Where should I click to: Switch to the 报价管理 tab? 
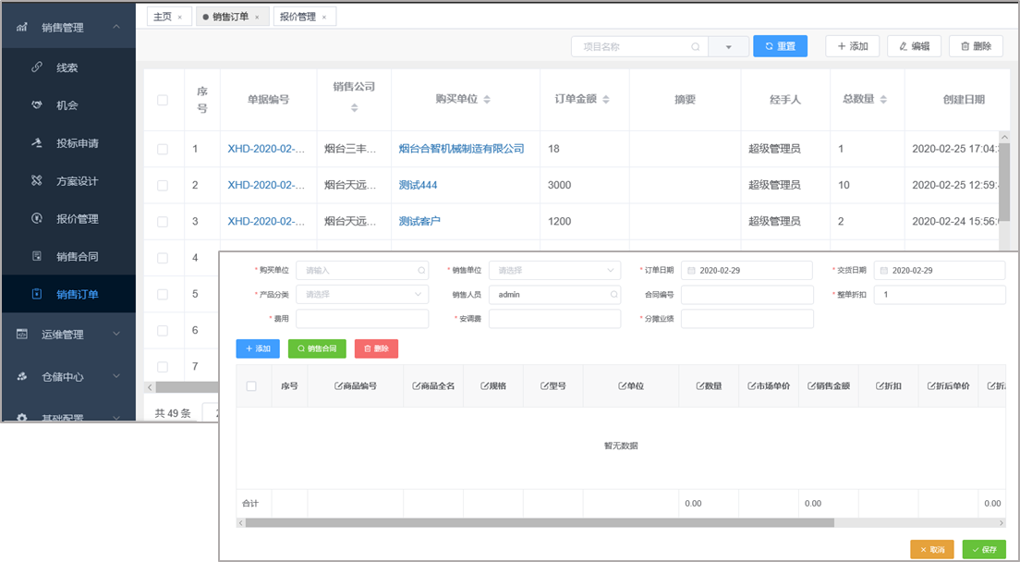297,17
